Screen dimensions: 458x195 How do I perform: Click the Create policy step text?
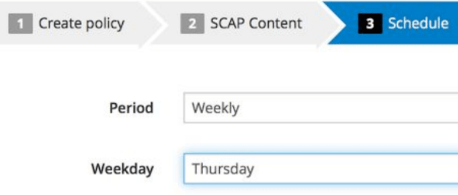[81, 23]
